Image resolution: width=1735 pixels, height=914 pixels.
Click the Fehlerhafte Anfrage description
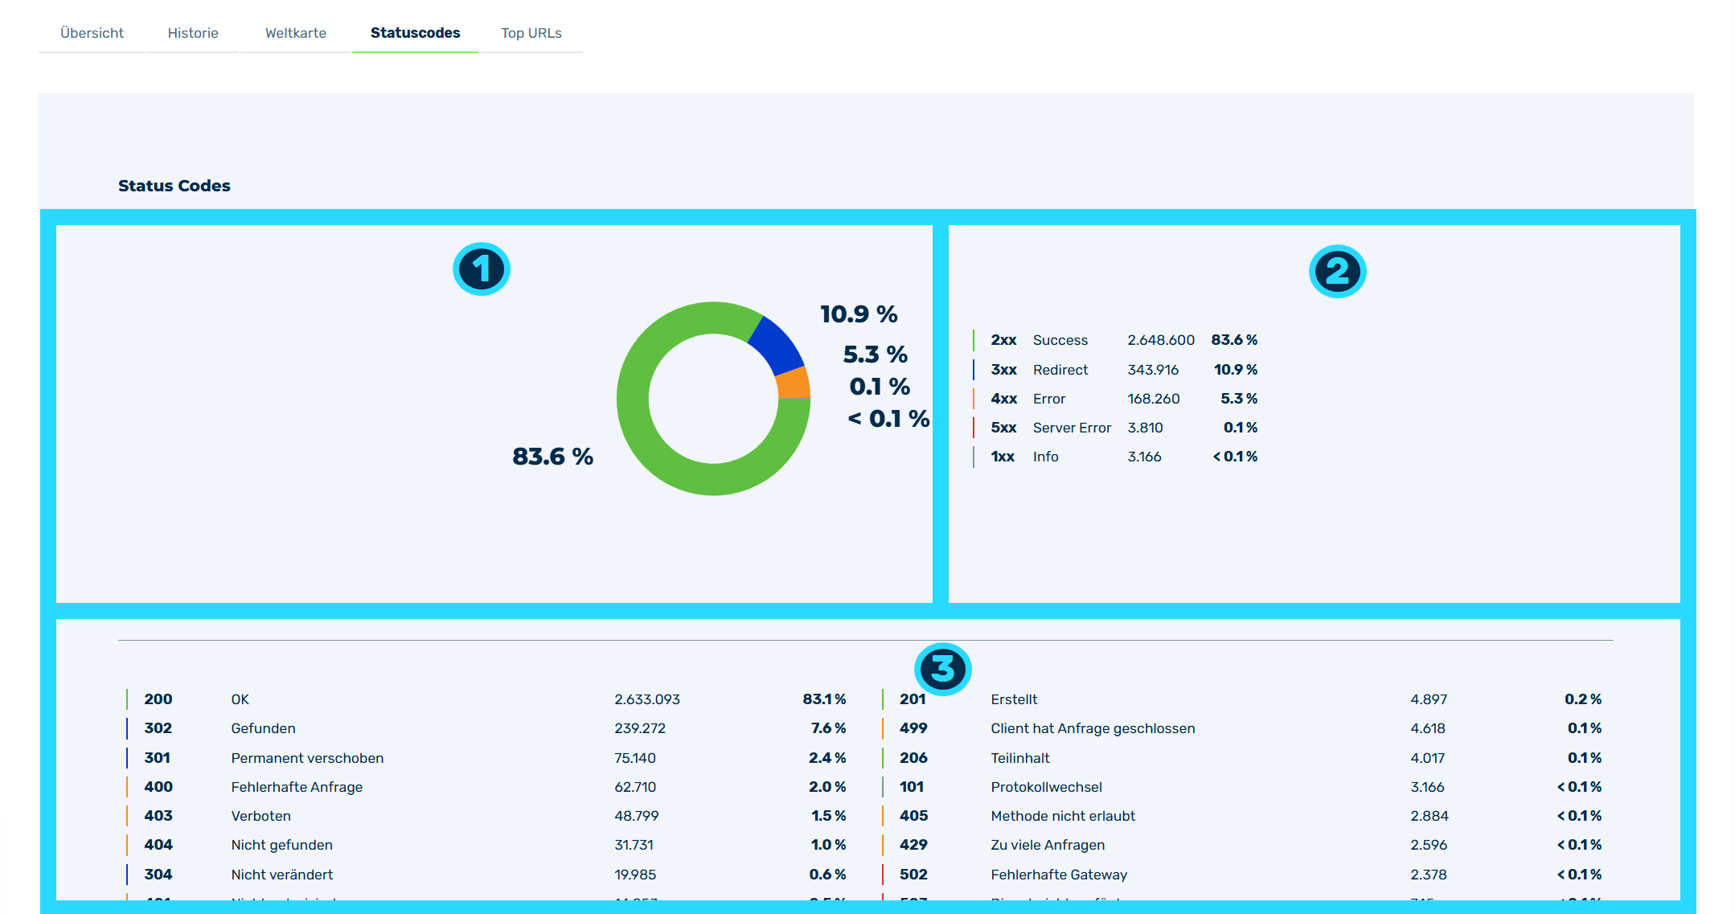(297, 787)
